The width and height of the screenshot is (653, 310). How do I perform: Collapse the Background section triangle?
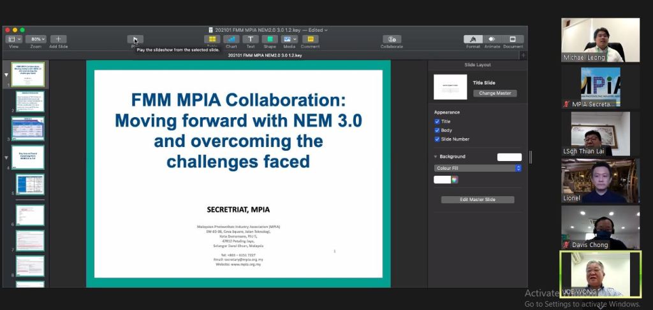pos(436,157)
